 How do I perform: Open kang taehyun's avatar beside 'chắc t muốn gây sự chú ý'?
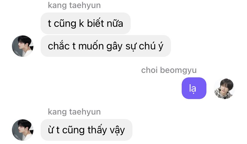[x=23, y=46]
